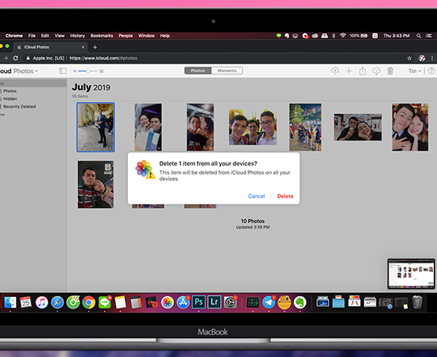Click the address bar URL

click(x=103, y=58)
